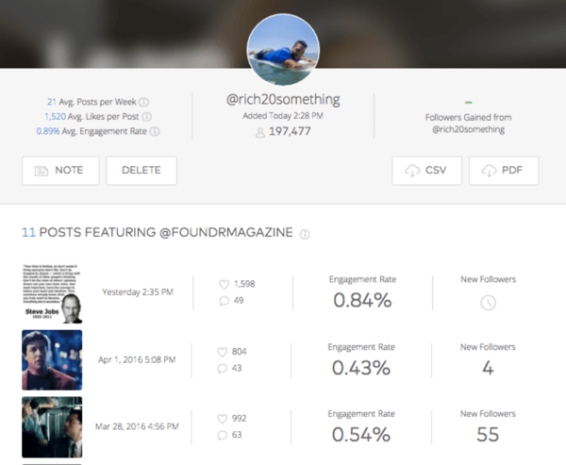Click the 197,477 follower count
The width and height of the screenshot is (566, 465).
click(x=290, y=131)
